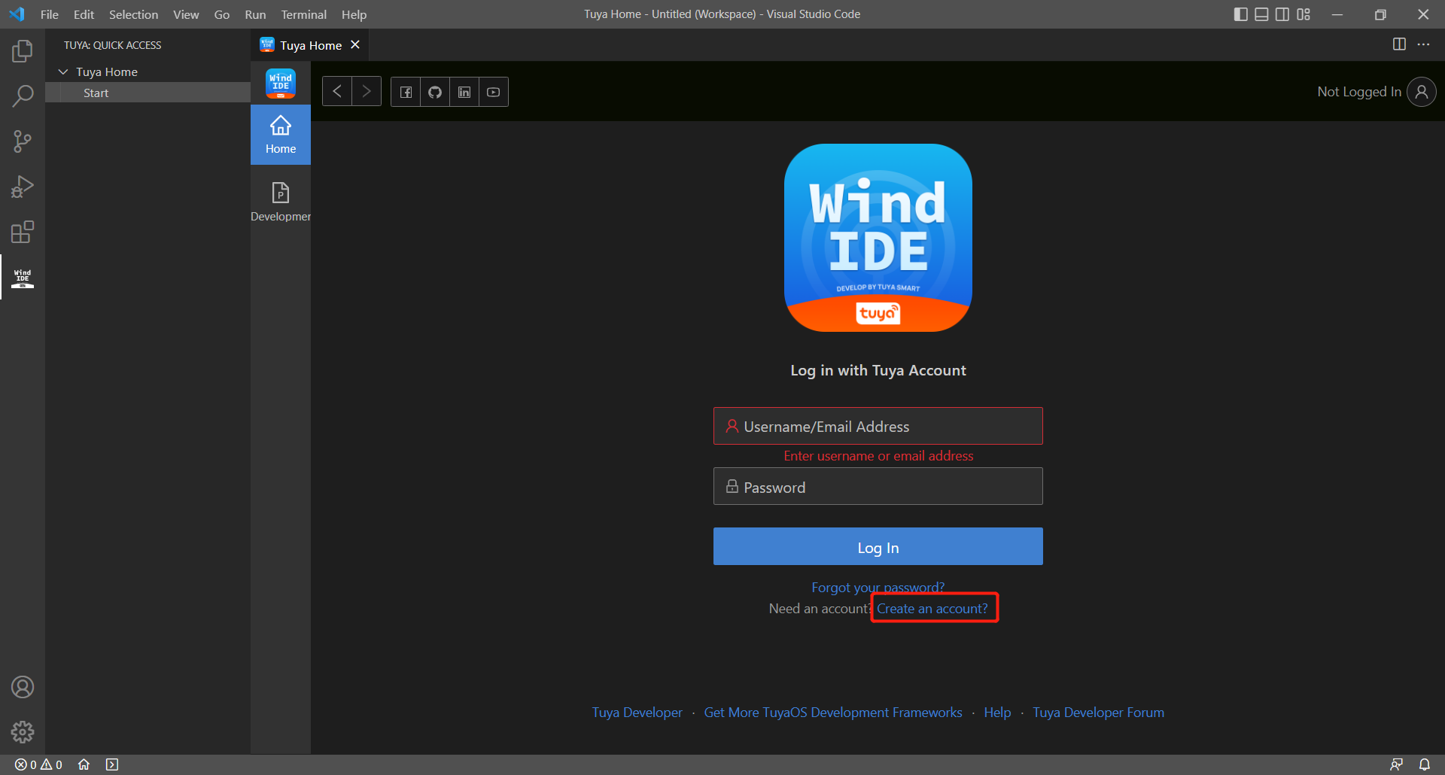Open Tuya Developer Forum link
This screenshot has width=1445, height=775.
point(1098,712)
